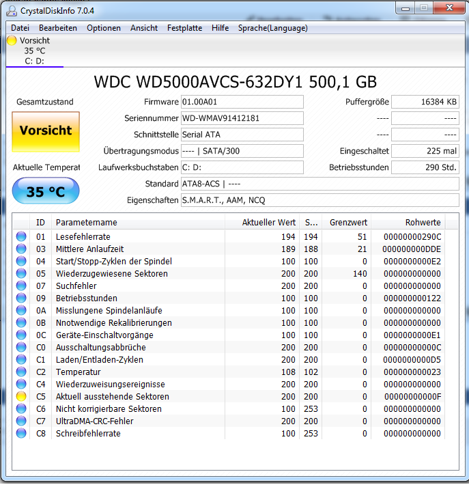The image size is (469, 487).
Task: Click the Firmware field showing 01.00A01
Action: click(242, 102)
